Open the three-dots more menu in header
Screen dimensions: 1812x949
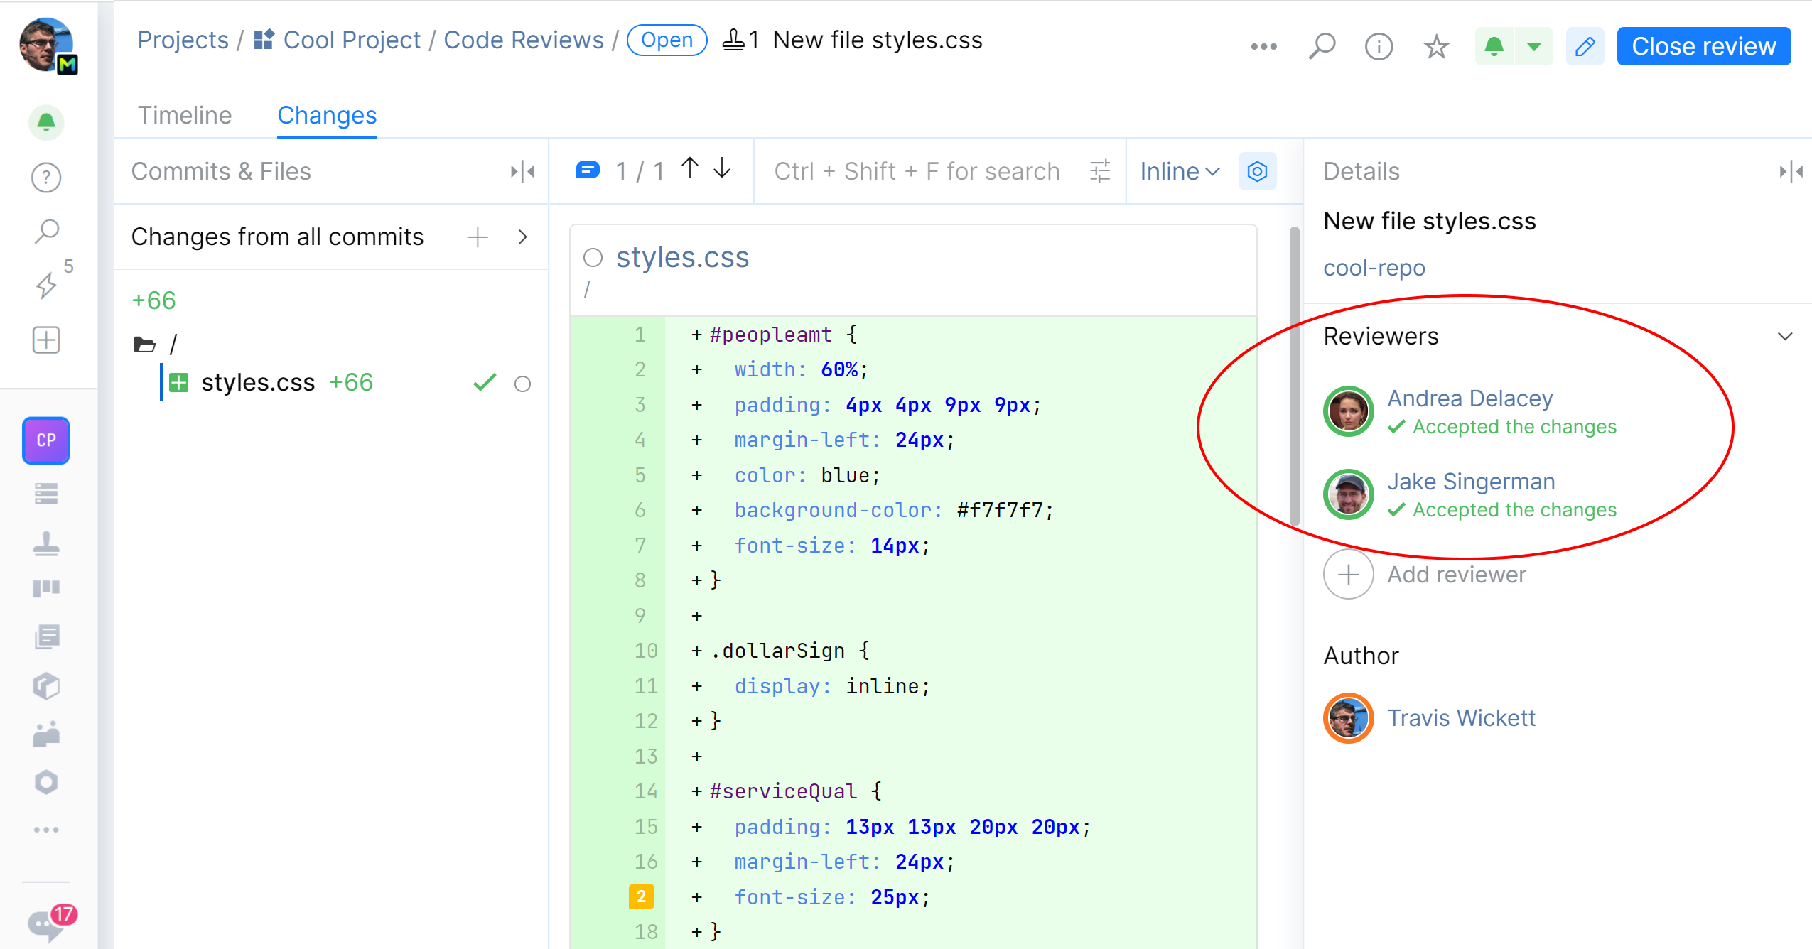(1263, 47)
